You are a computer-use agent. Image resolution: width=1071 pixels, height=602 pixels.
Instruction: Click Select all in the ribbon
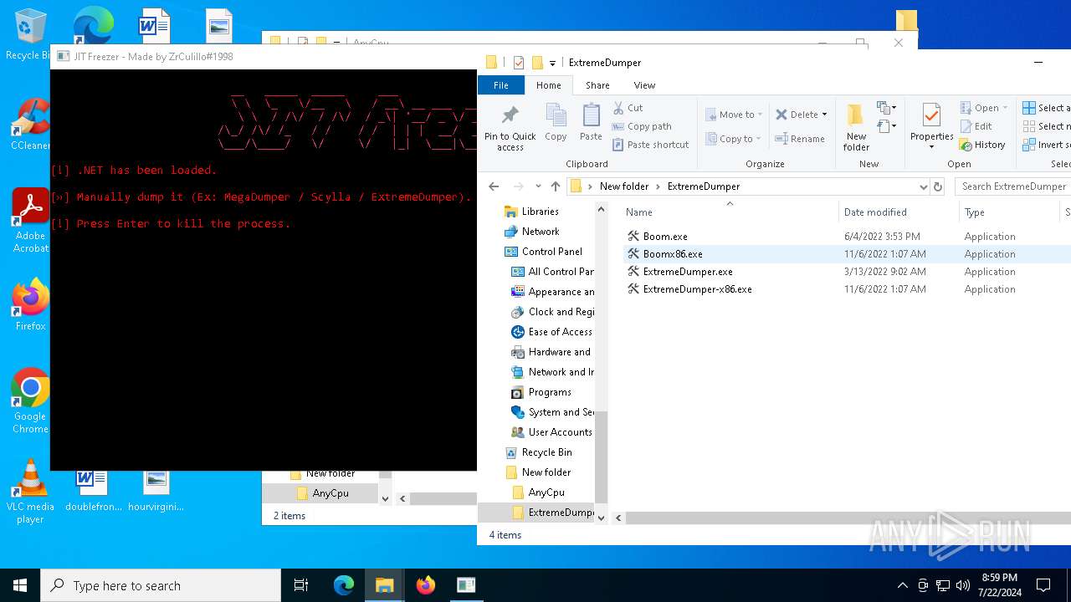(x=1046, y=108)
